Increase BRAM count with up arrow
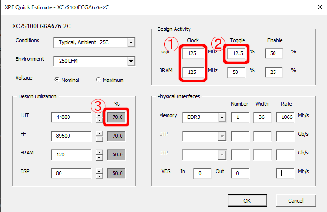This screenshot has width=327, height=212. point(99,153)
